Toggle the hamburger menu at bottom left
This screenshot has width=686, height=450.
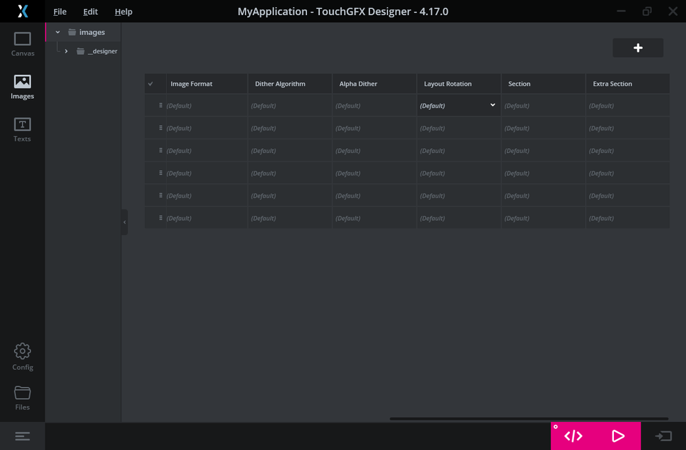click(22, 436)
